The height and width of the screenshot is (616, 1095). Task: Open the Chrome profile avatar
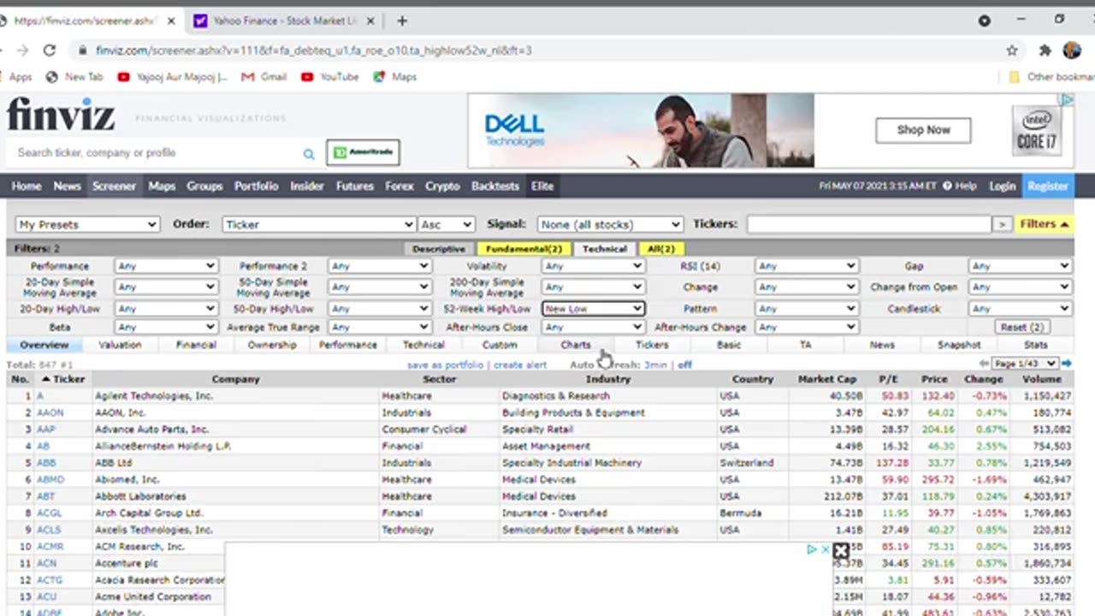(1072, 50)
